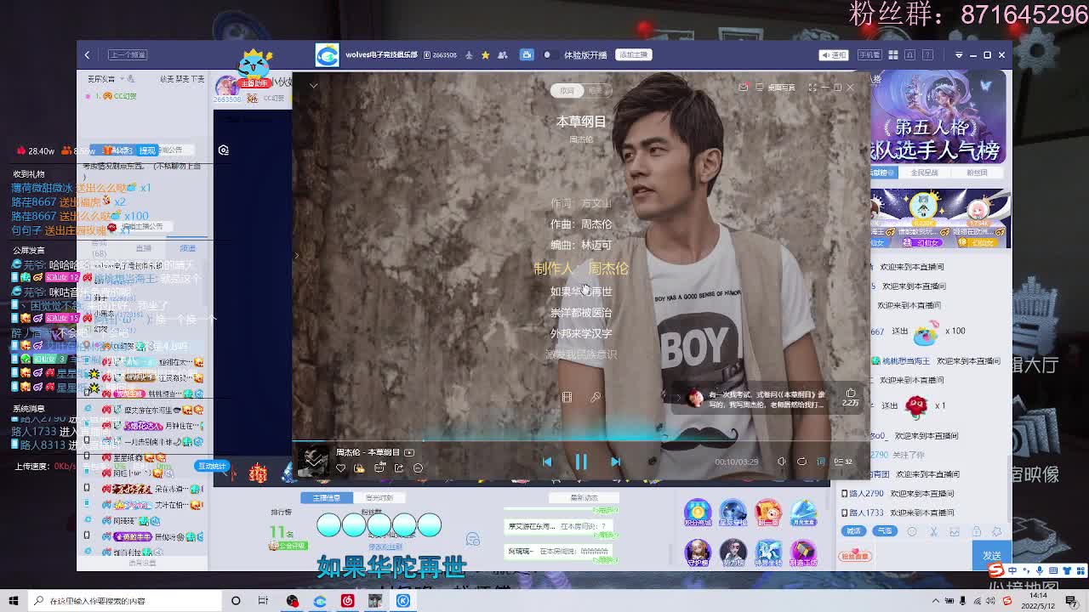Viewport: 1089px width, 612px height.
Task: Click the fan club heart badge button
Action: [854, 556]
